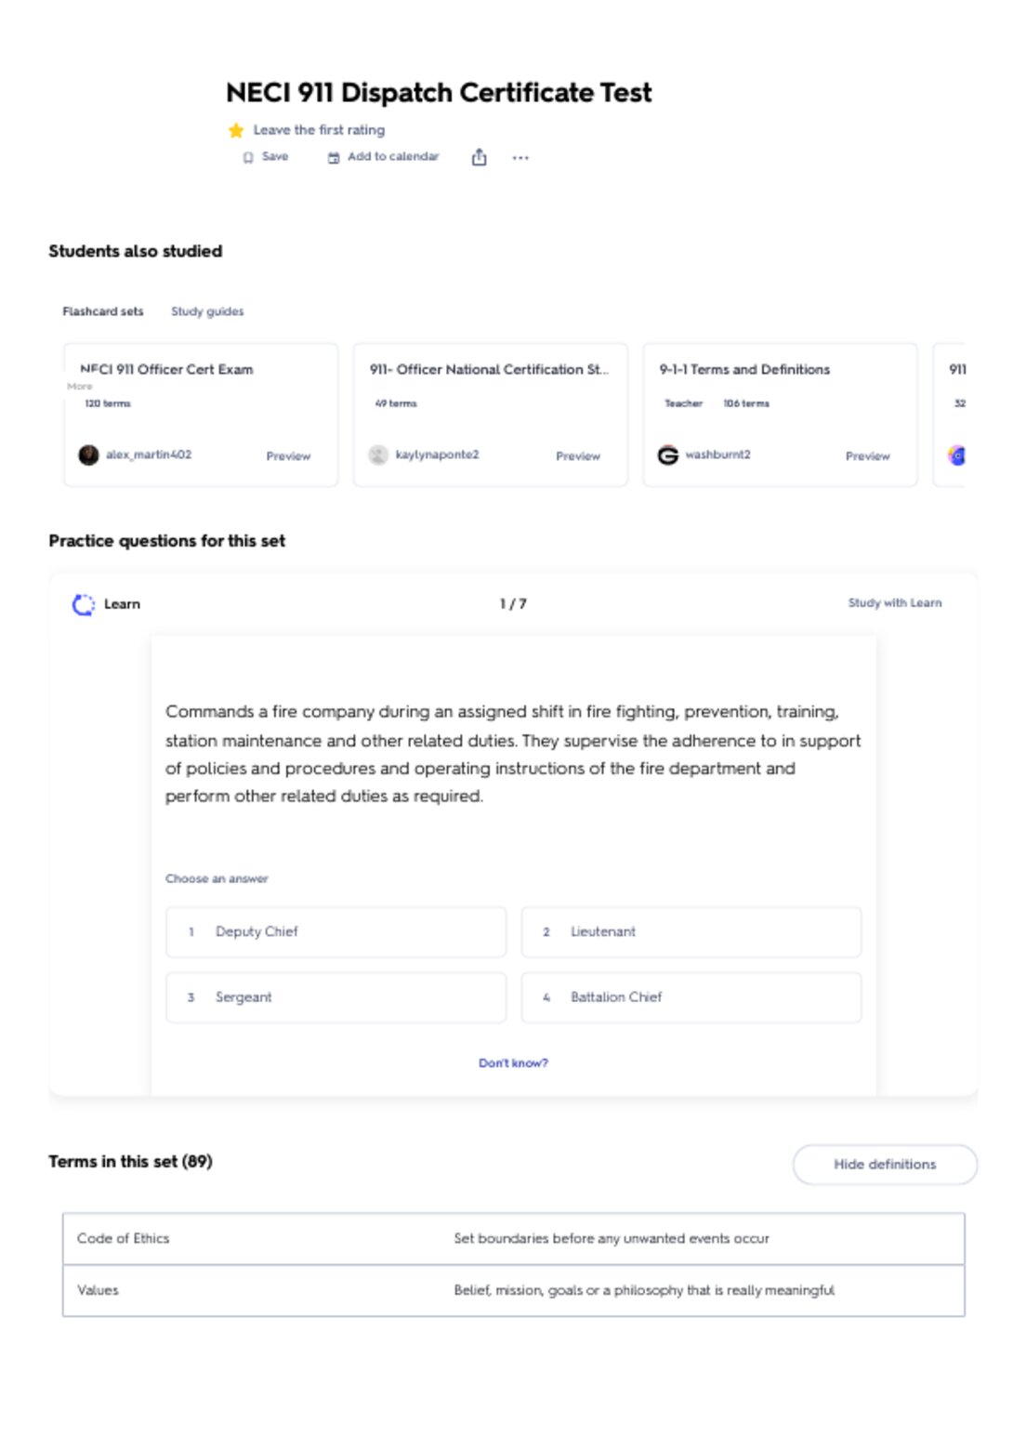Click alex_martin402 profile avatar
This screenshot has width=1026, height=1450.
click(x=88, y=455)
